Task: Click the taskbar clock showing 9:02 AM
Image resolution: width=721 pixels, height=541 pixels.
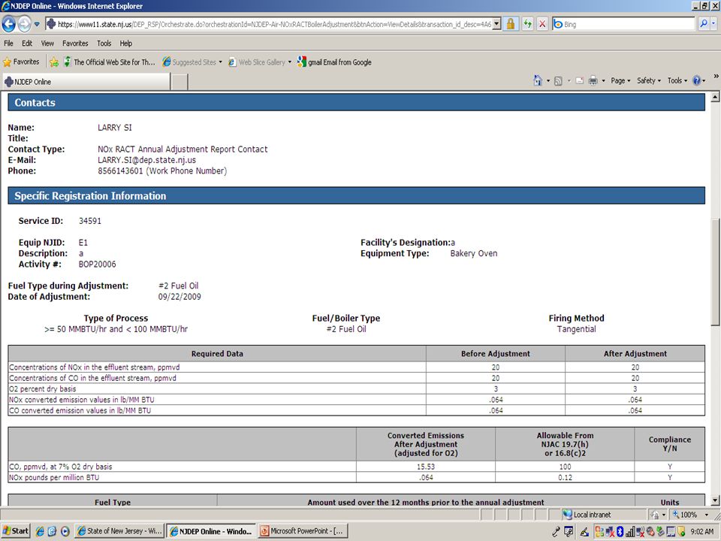Action: (x=702, y=531)
